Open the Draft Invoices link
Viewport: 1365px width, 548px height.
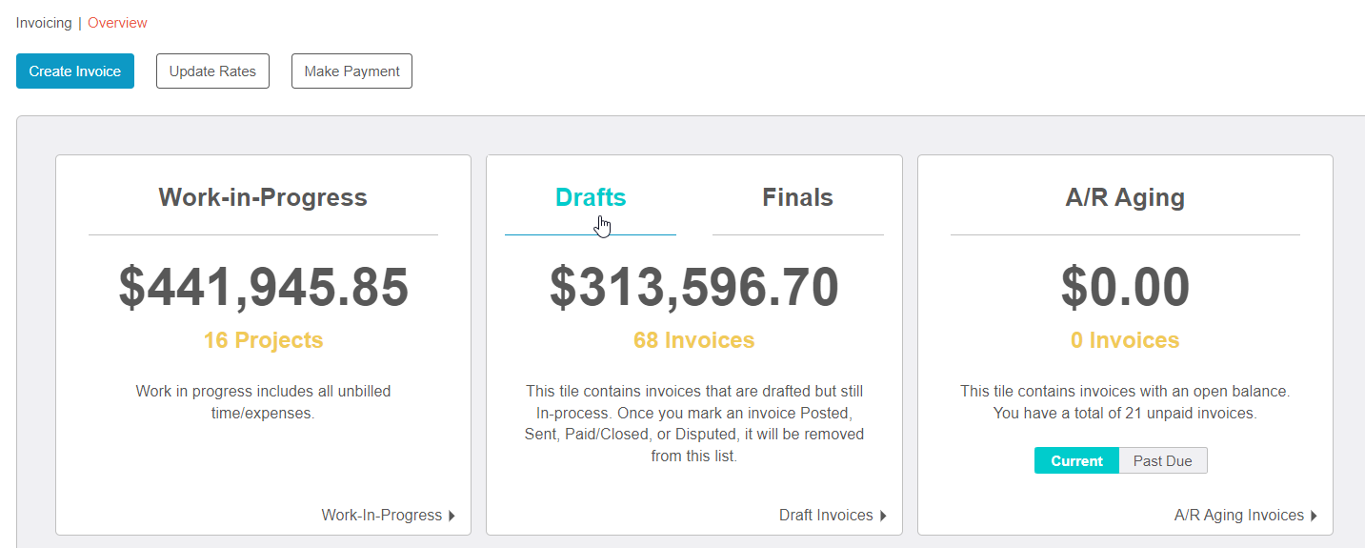click(x=826, y=515)
